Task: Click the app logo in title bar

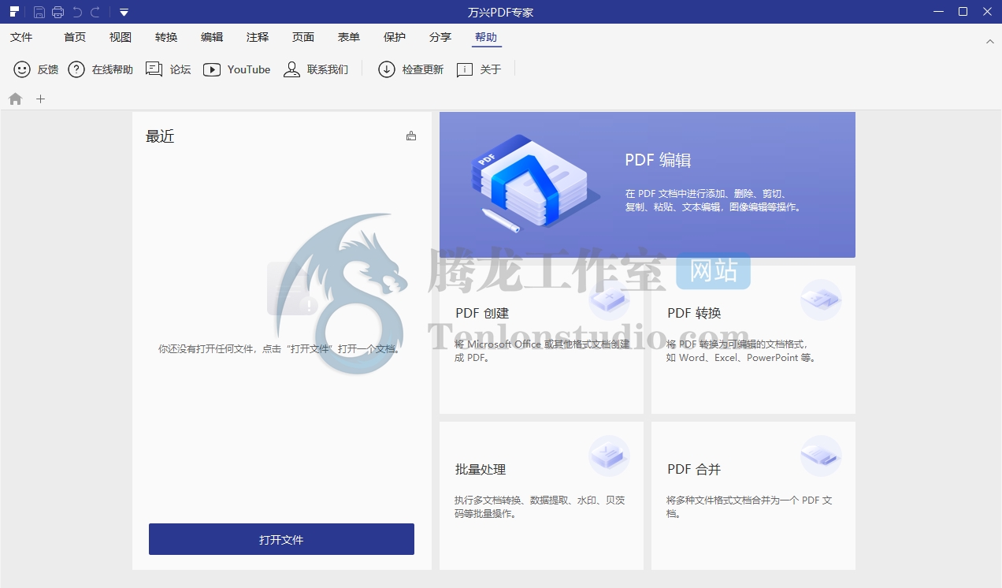Action: tap(15, 12)
